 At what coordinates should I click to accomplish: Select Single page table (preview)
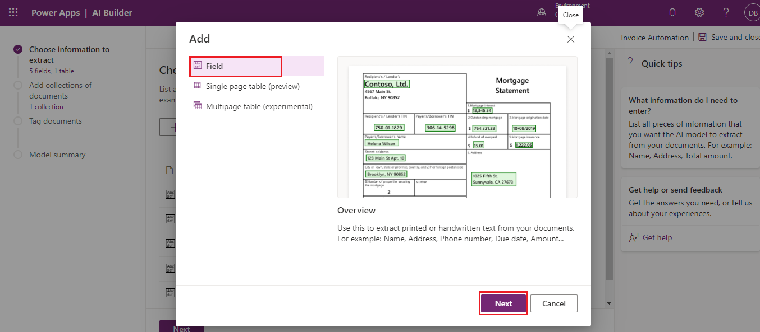257,86
